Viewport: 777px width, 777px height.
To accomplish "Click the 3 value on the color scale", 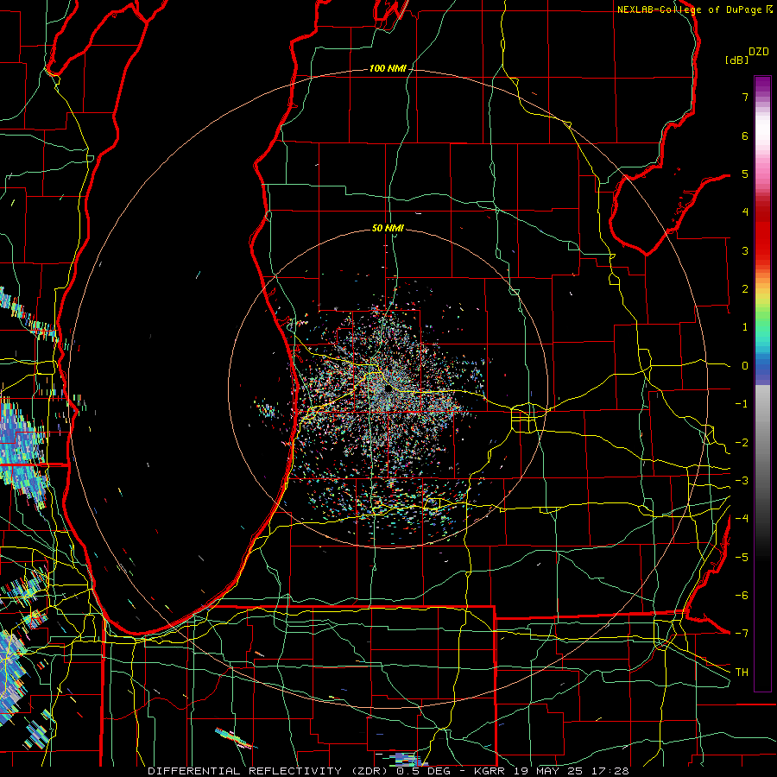I will coord(745,250).
